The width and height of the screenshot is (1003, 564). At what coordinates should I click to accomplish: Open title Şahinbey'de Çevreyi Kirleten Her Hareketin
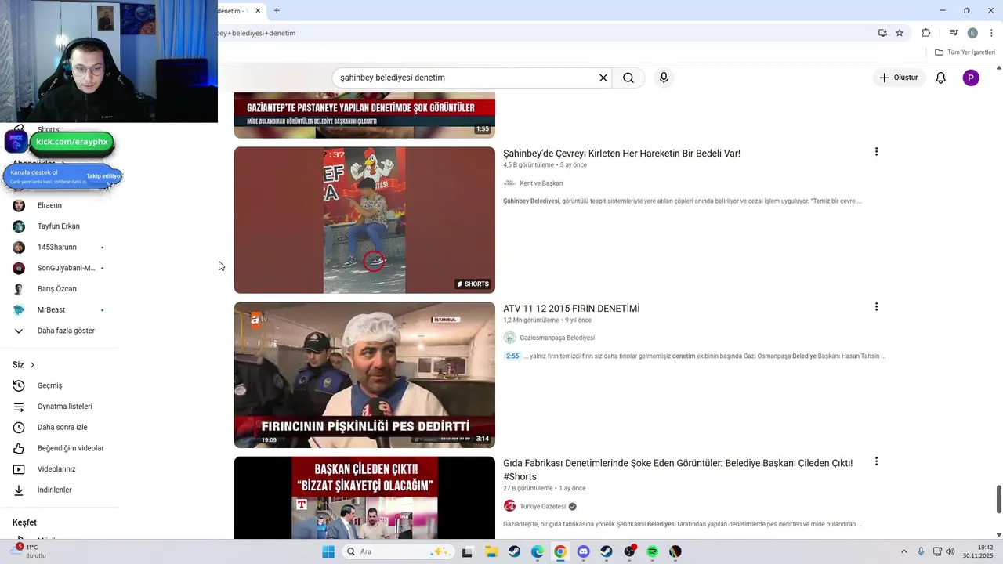[621, 154]
